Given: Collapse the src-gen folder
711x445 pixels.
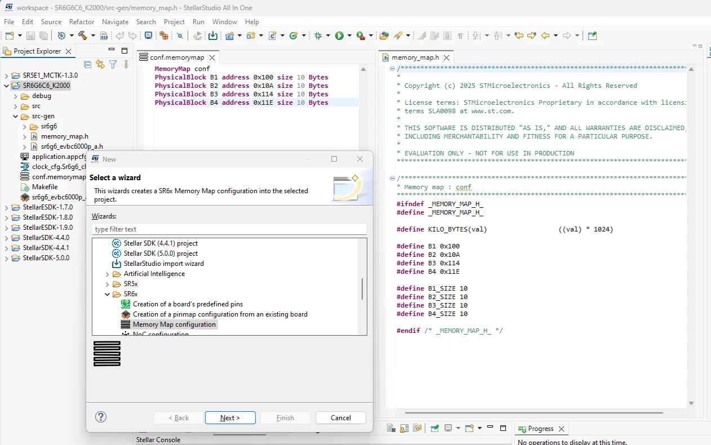Looking at the screenshot, I should tap(16, 116).
